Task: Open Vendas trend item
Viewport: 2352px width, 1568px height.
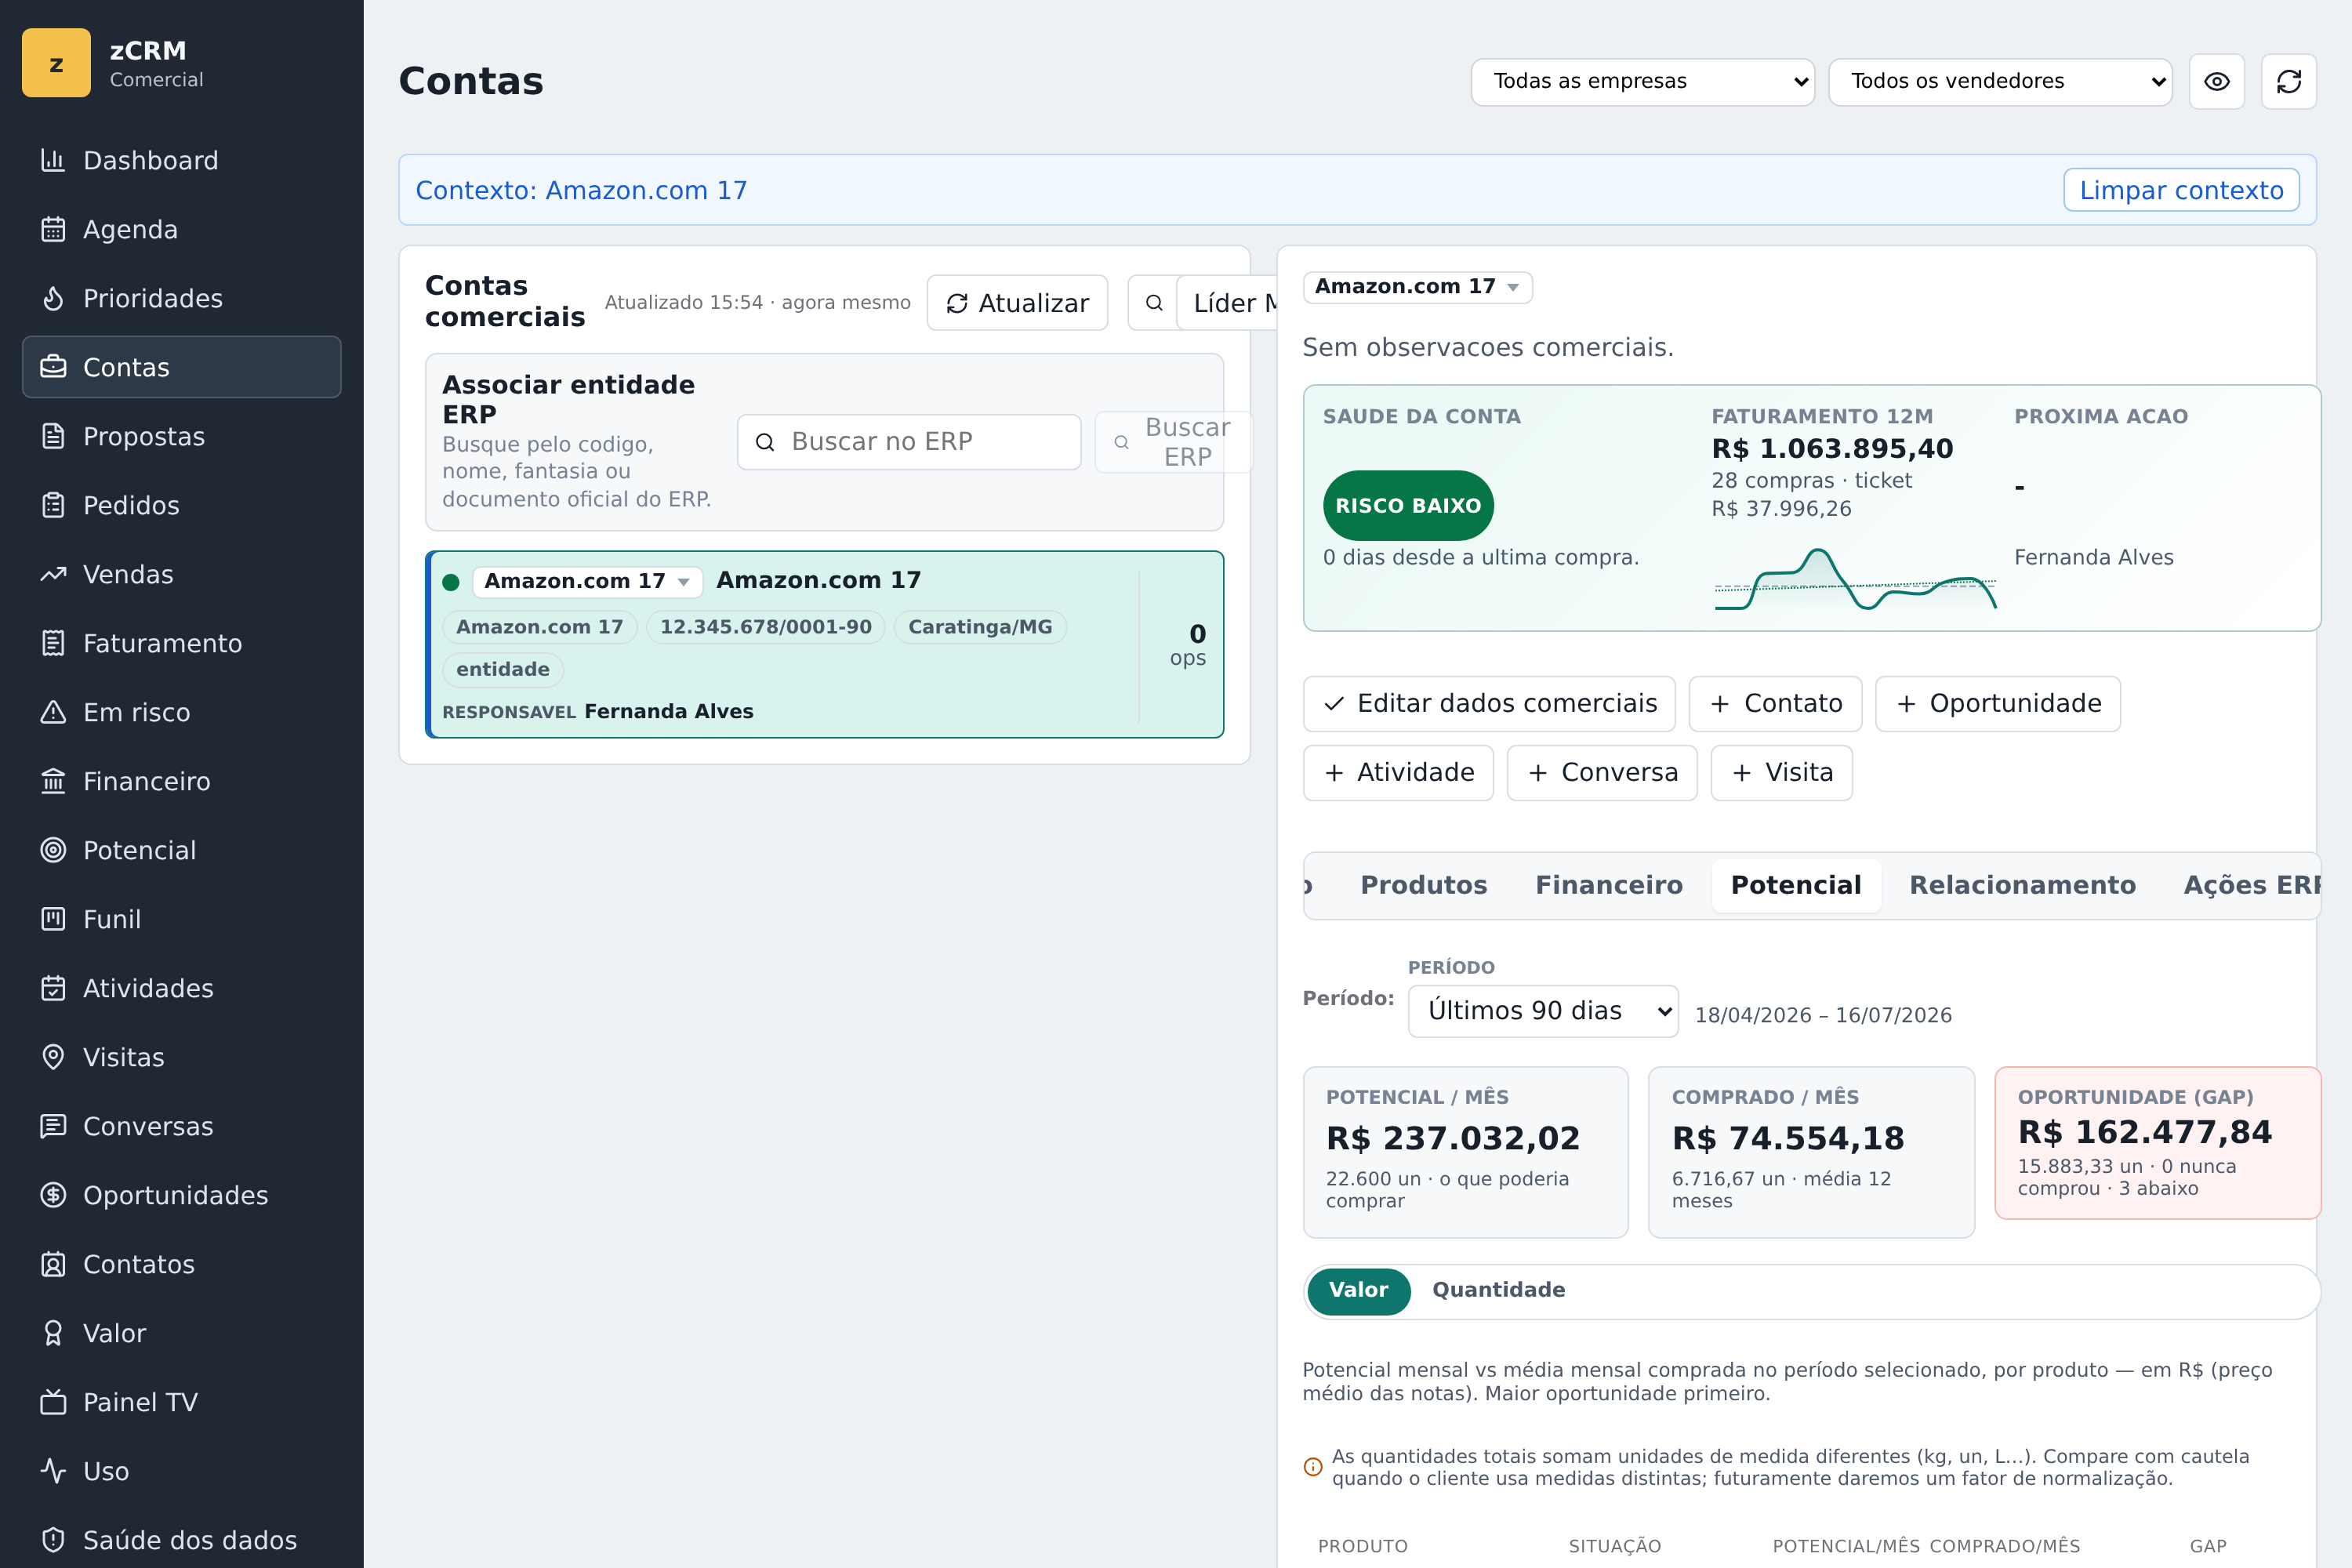Action: pyautogui.click(x=181, y=574)
